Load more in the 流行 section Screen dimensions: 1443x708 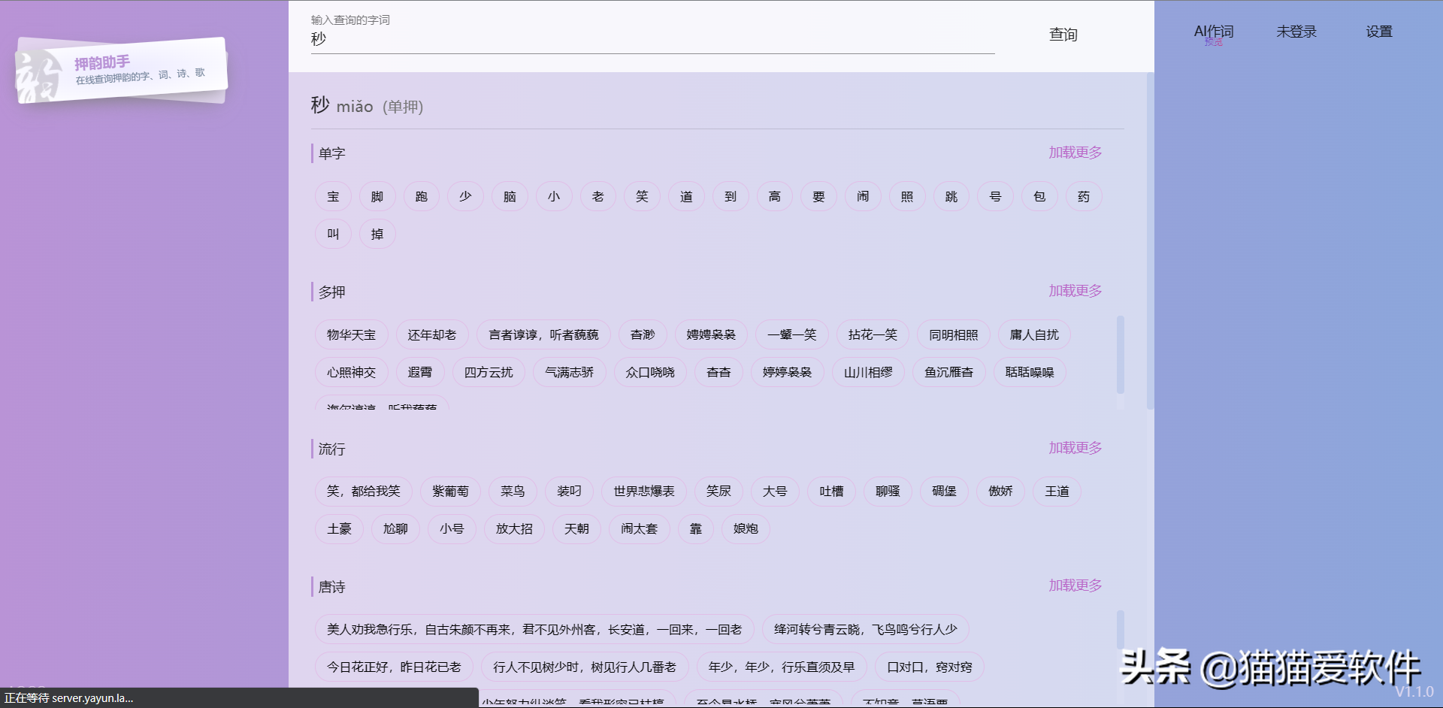click(1075, 448)
